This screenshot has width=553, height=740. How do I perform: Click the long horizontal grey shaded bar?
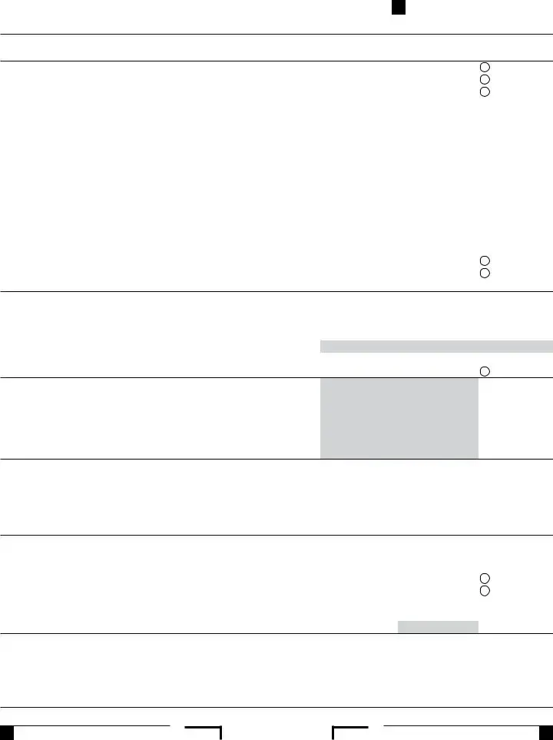pos(436,347)
